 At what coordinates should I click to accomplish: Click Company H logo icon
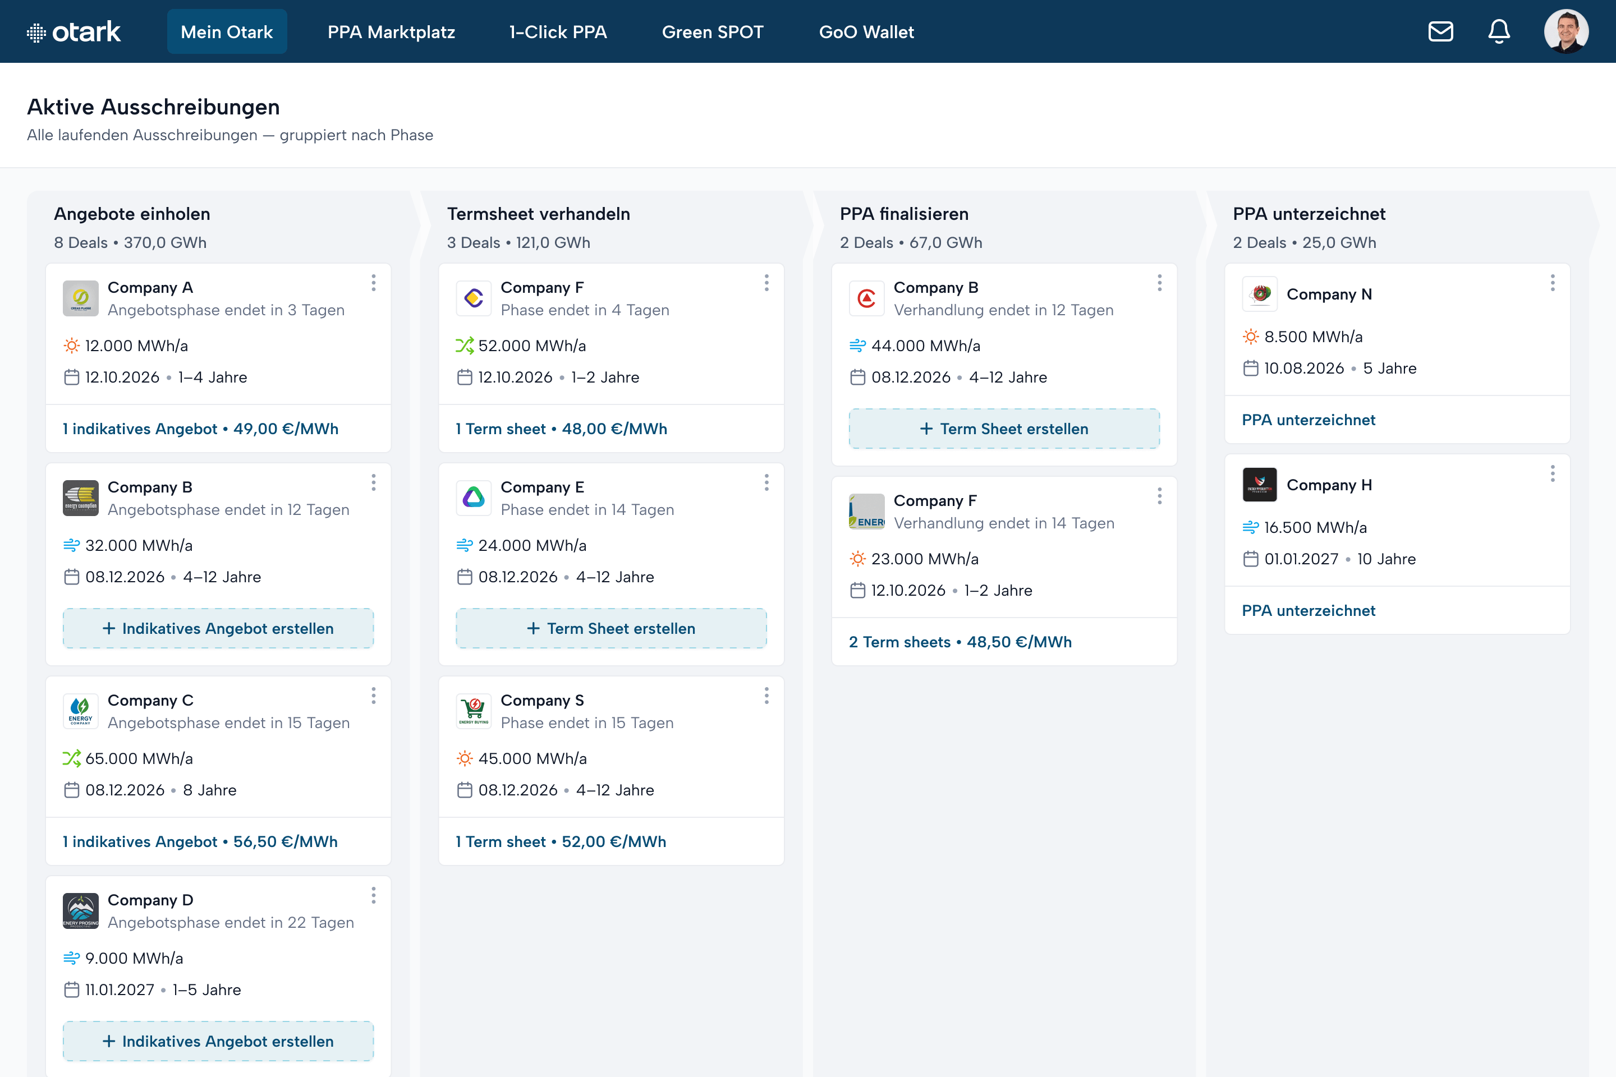tap(1259, 484)
